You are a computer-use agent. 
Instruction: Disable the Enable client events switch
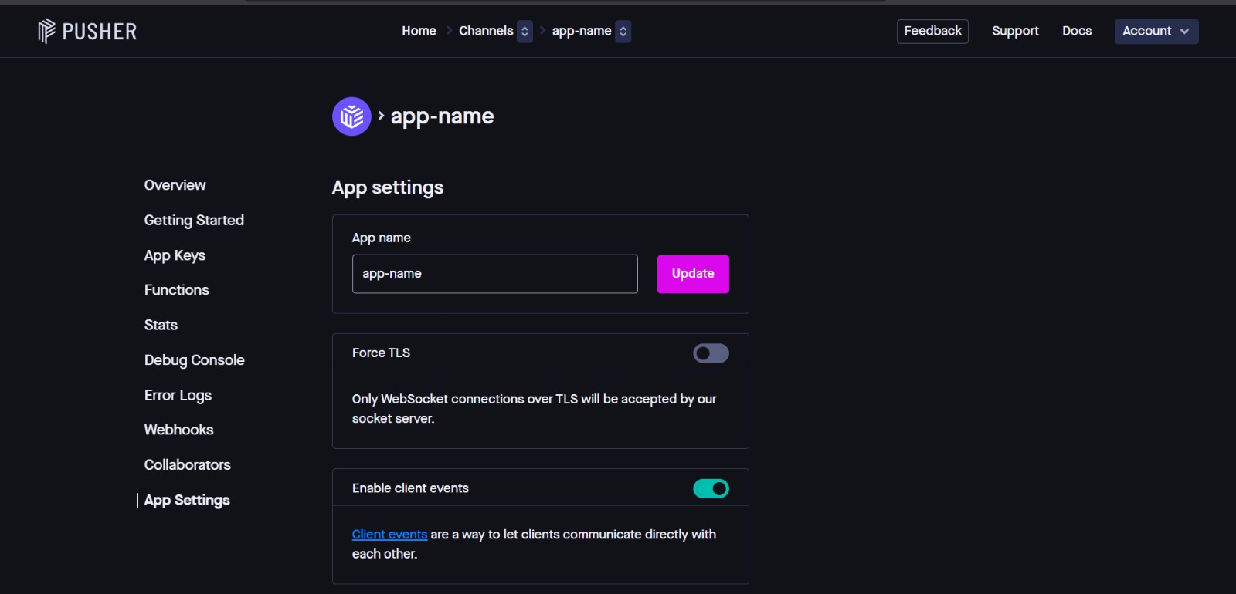pyautogui.click(x=711, y=488)
